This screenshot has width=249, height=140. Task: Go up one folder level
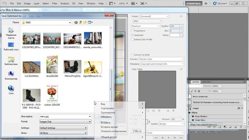(81, 23)
